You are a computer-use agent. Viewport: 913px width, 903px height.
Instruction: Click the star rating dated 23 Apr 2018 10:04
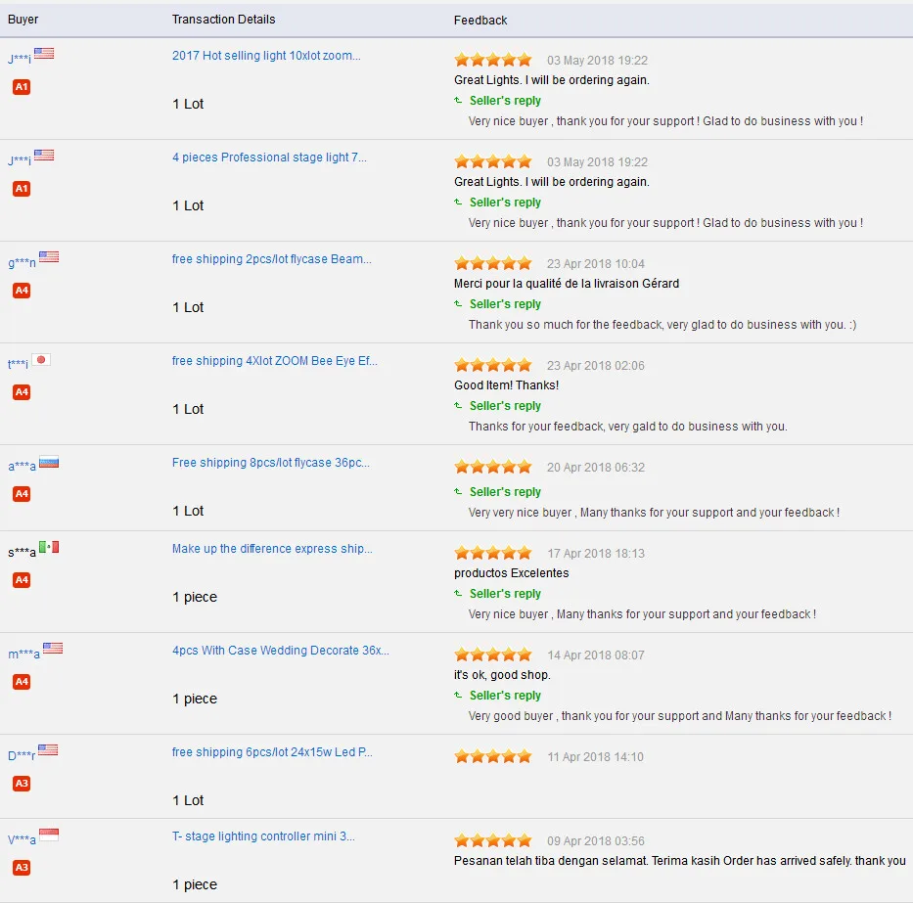[493, 263]
